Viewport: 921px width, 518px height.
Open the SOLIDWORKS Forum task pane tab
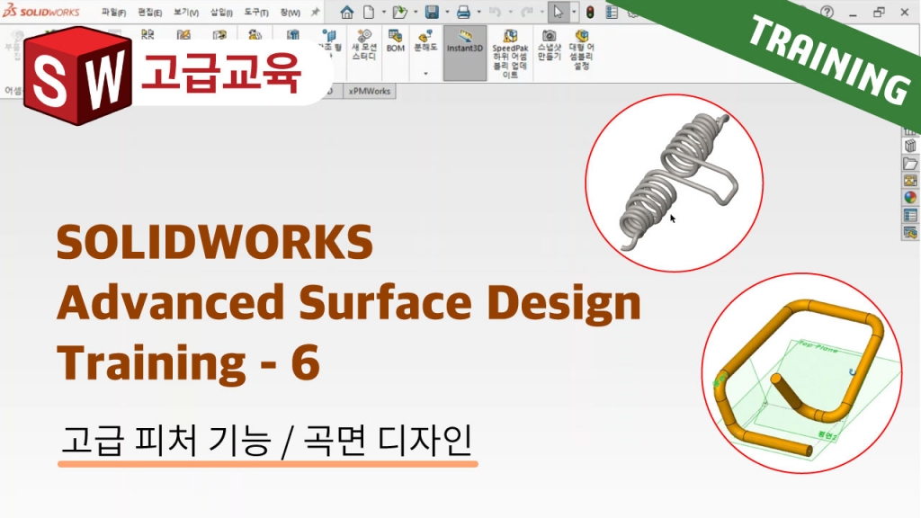point(910,233)
